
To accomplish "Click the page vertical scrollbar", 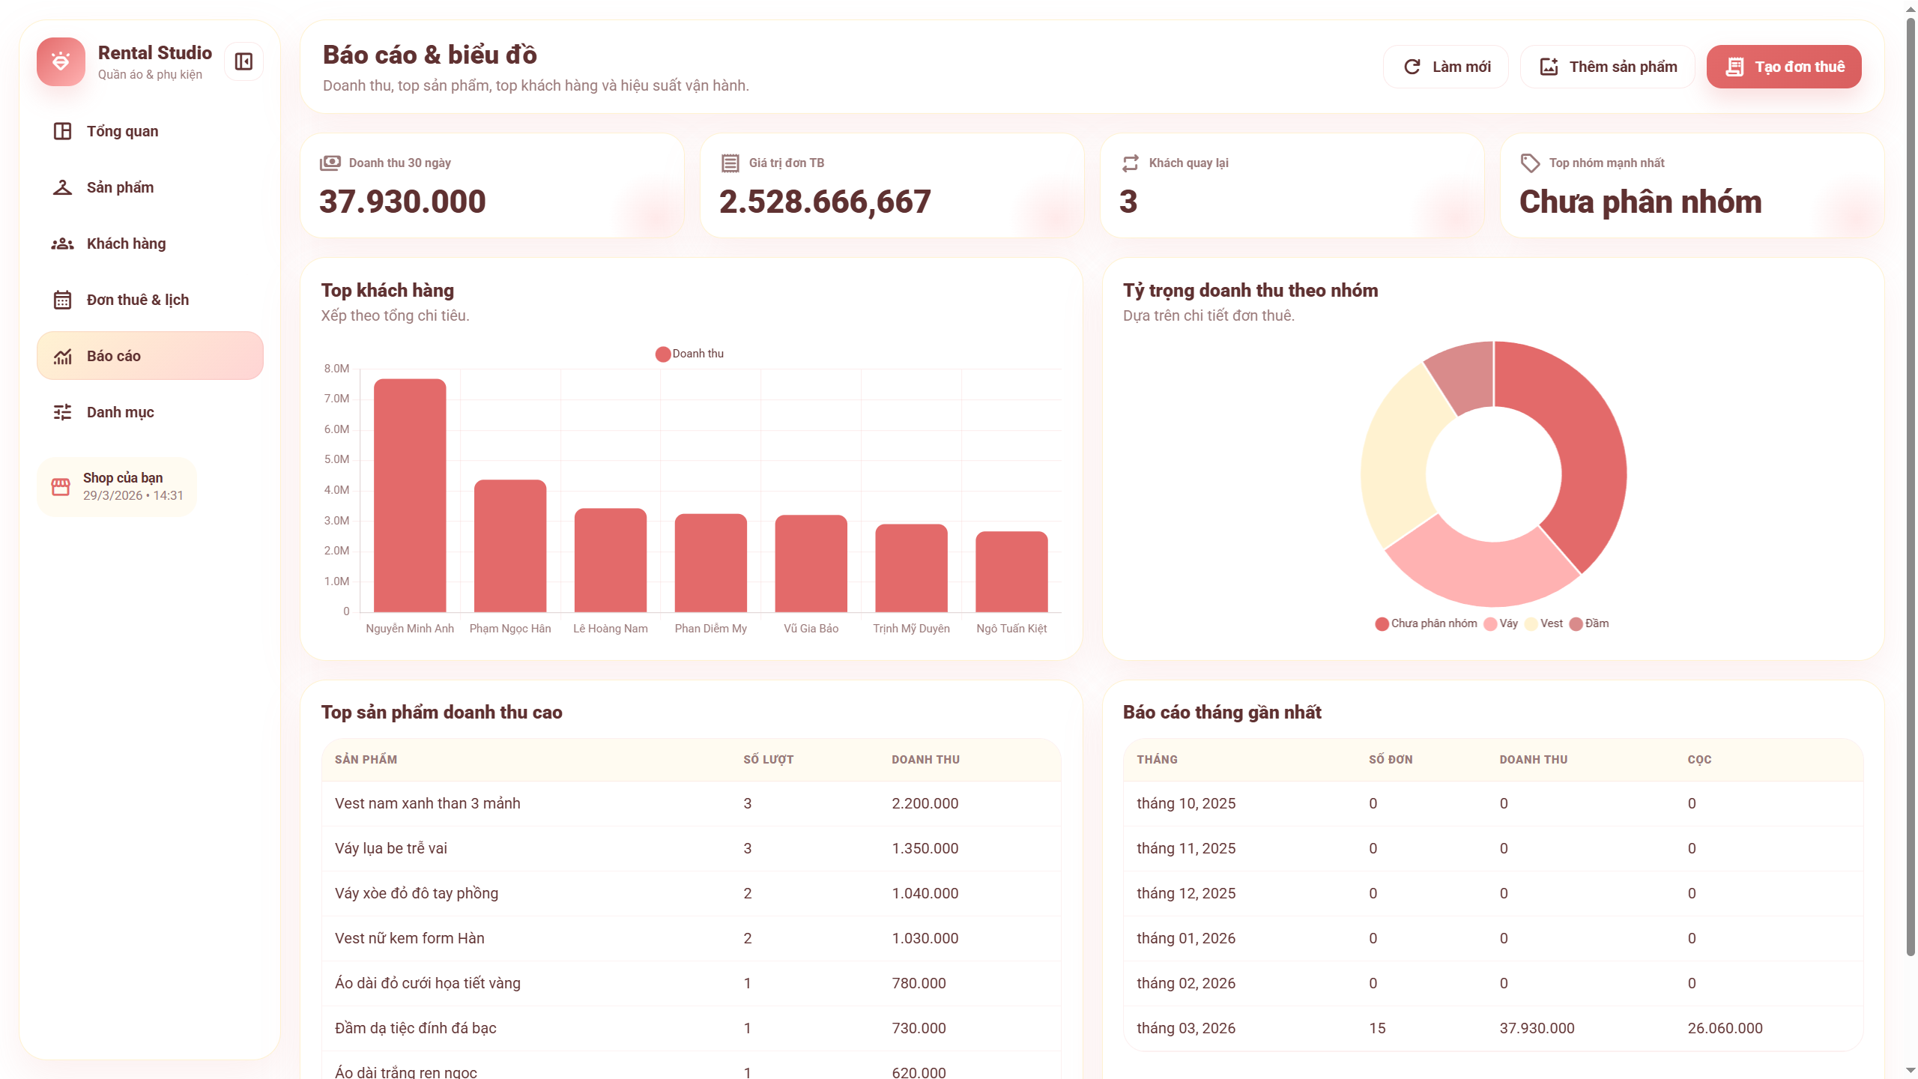I will pos(1910,487).
